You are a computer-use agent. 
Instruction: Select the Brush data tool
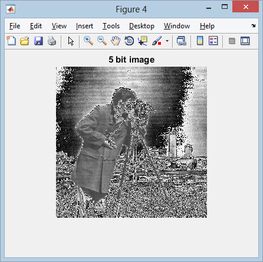coord(157,41)
